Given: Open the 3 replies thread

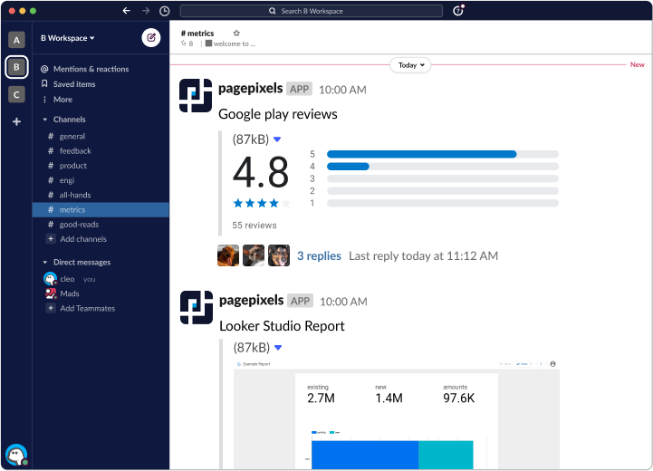Looking at the screenshot, I should point(319,256).
